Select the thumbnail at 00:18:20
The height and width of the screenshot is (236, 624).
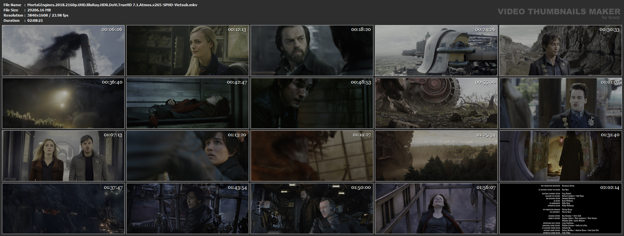pos(312,50)
